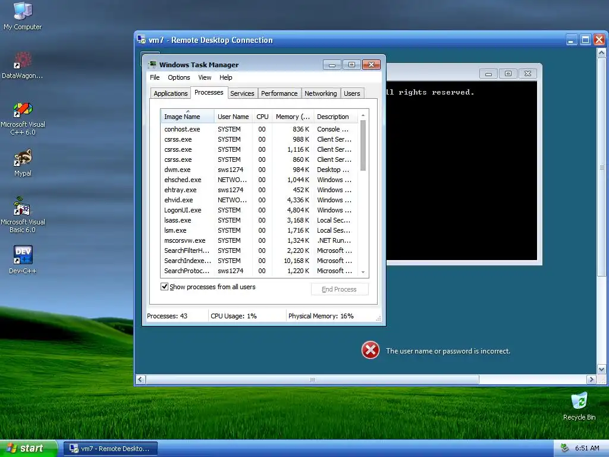The image size is (609, 457).
Task: Click process list scrollbar up arrow
Action: point(363,115)
